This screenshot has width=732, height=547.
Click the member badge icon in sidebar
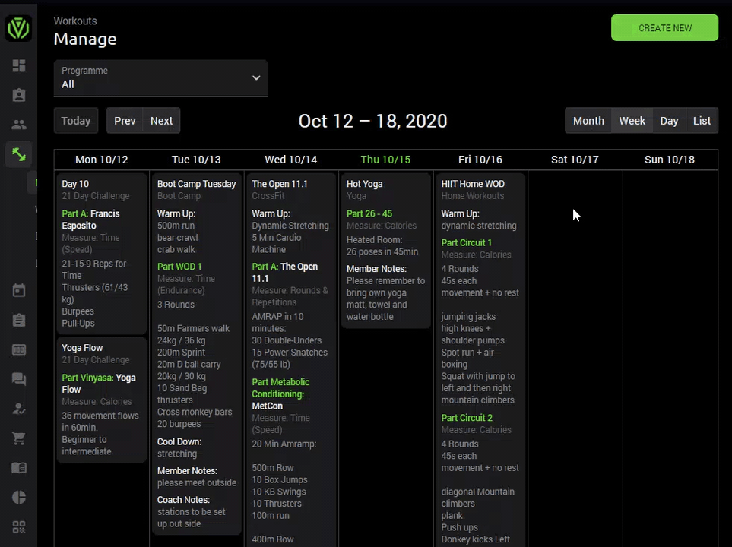coord(19,95)
